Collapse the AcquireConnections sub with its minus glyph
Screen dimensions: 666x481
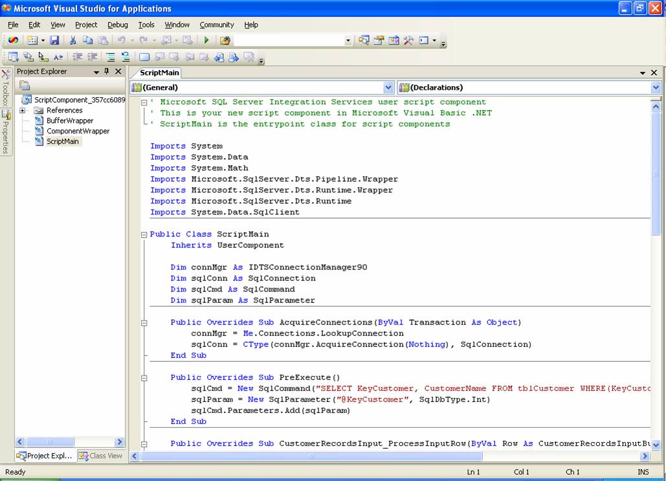point(144,322)
